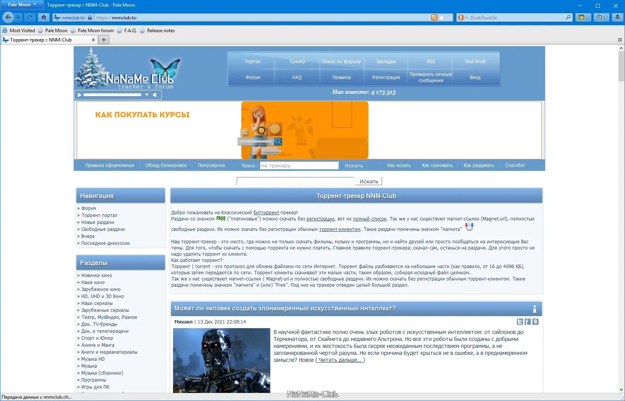Subscribe via the orange RSS feed icon
This screenshot has width=625, height=401.
coord(434,17)
